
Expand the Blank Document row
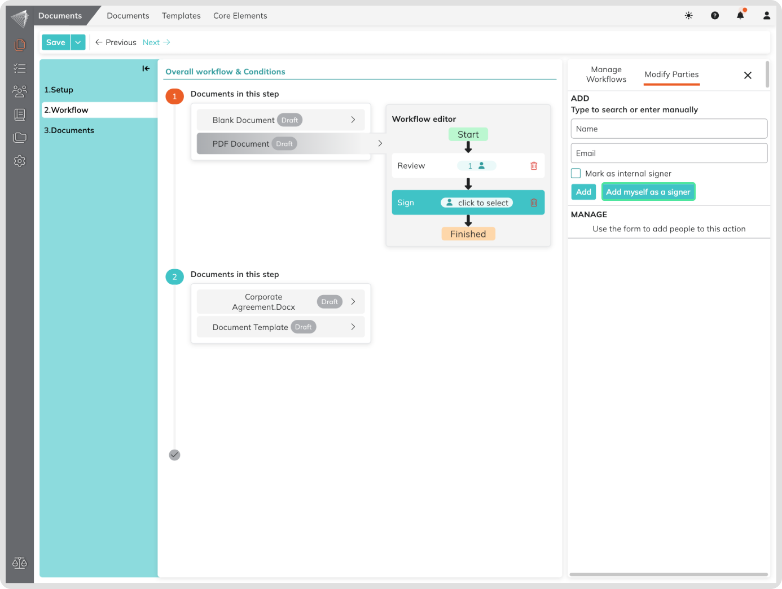click(x=353, y=120)
